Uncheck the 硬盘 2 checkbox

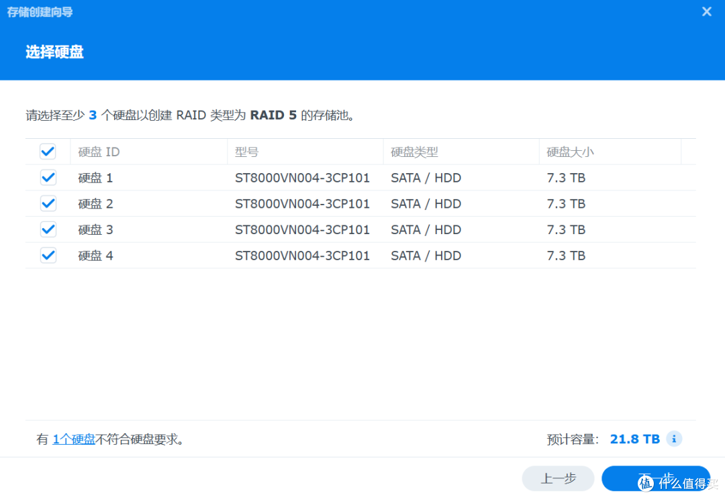click(x=47, y=203)
